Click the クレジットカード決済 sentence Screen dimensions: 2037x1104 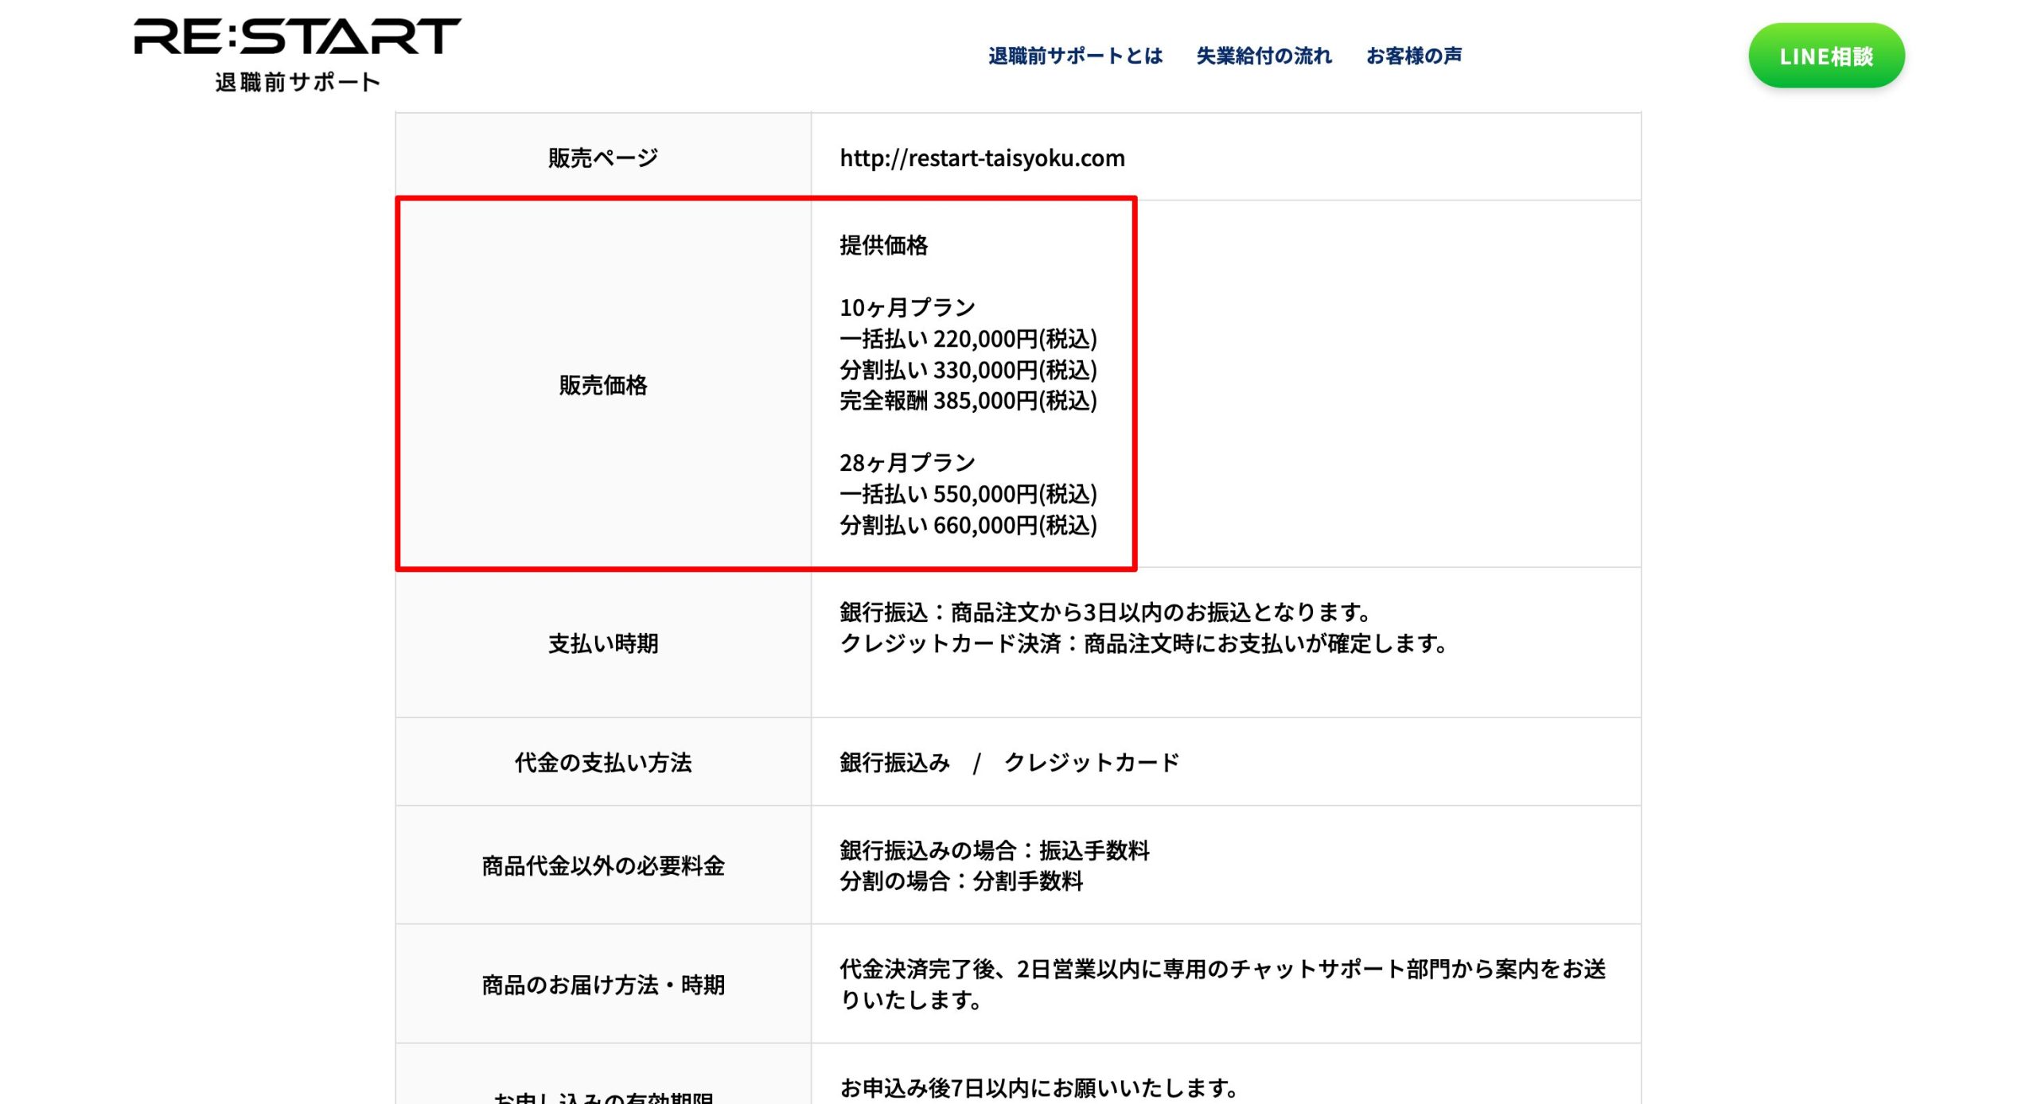click(1144, 643)
